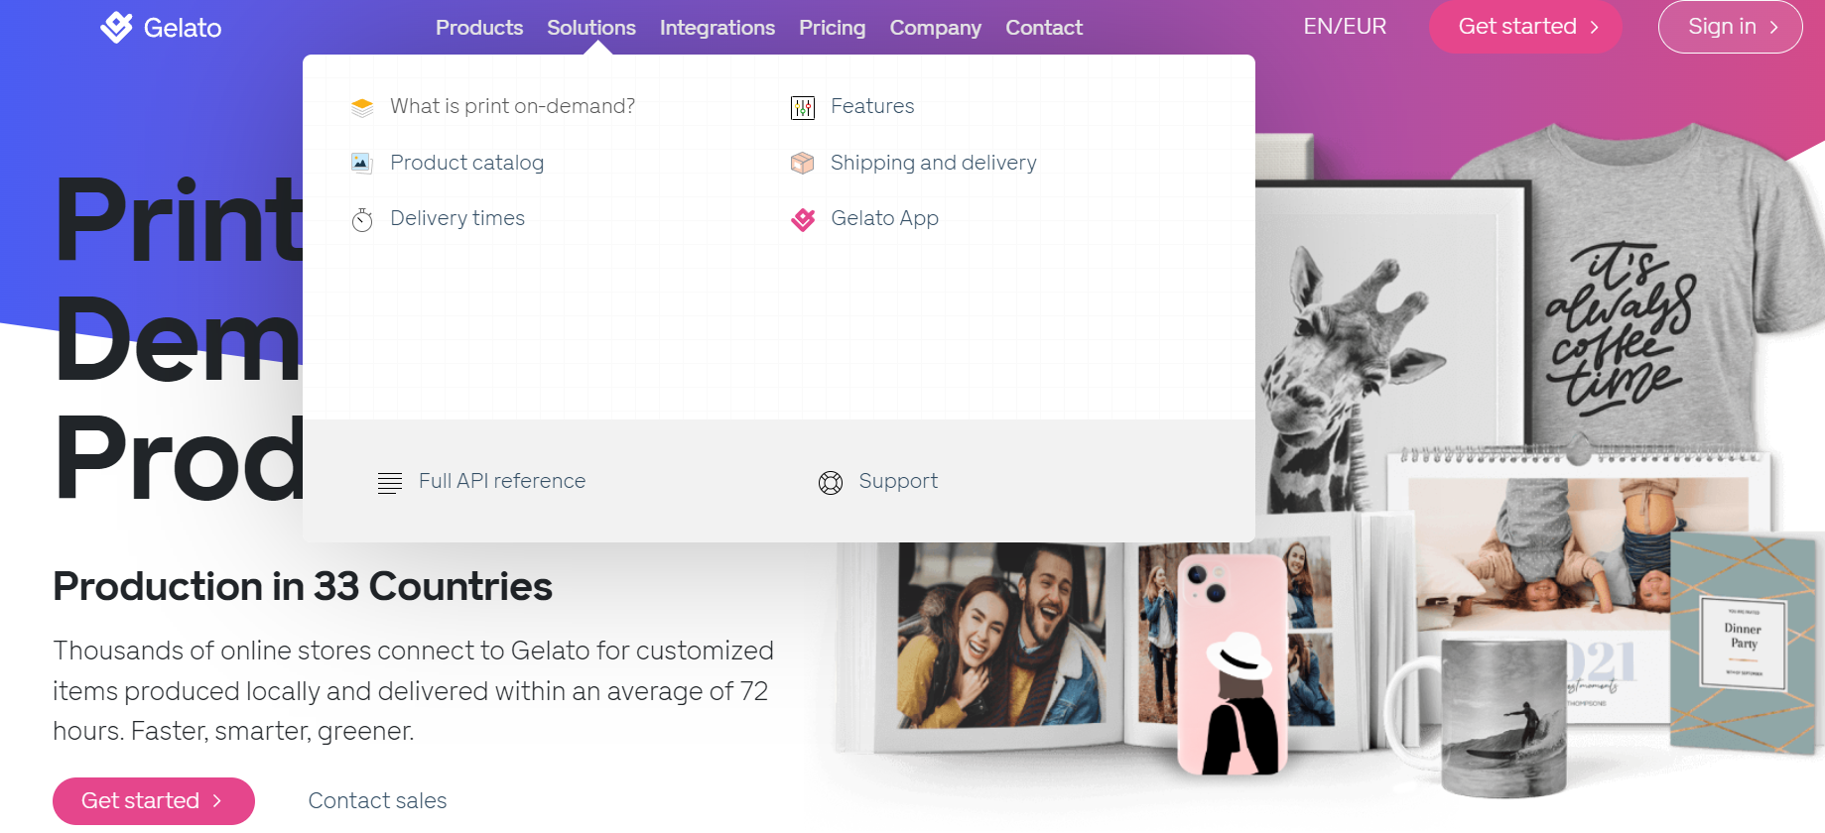The height and width of the screenshot is (833, 1825).
Task: Click the Full API reference lines icon
Action: point(390,483)
